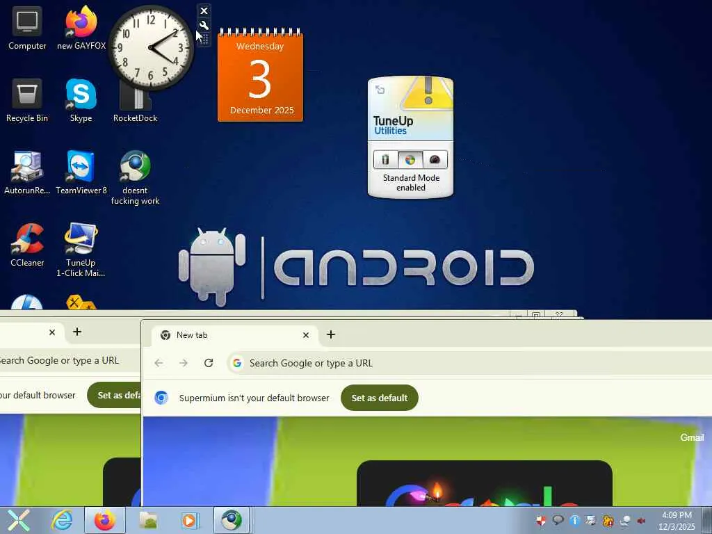Click the taskbar clock showing 4:09 PM
The height and width of the screenshot is (534, 712).
[x=677, y=521]
